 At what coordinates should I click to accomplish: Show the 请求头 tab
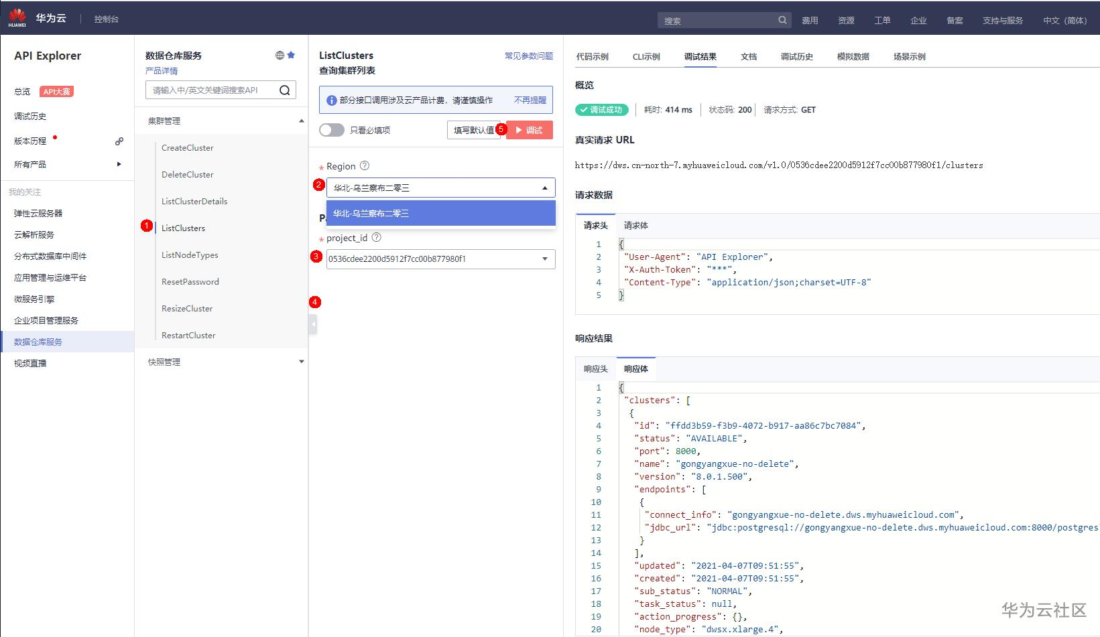596,226
